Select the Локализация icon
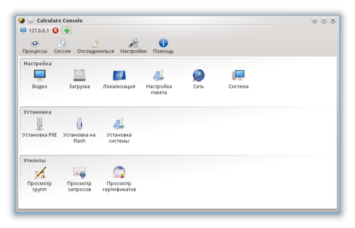 (x=119, y=79)
